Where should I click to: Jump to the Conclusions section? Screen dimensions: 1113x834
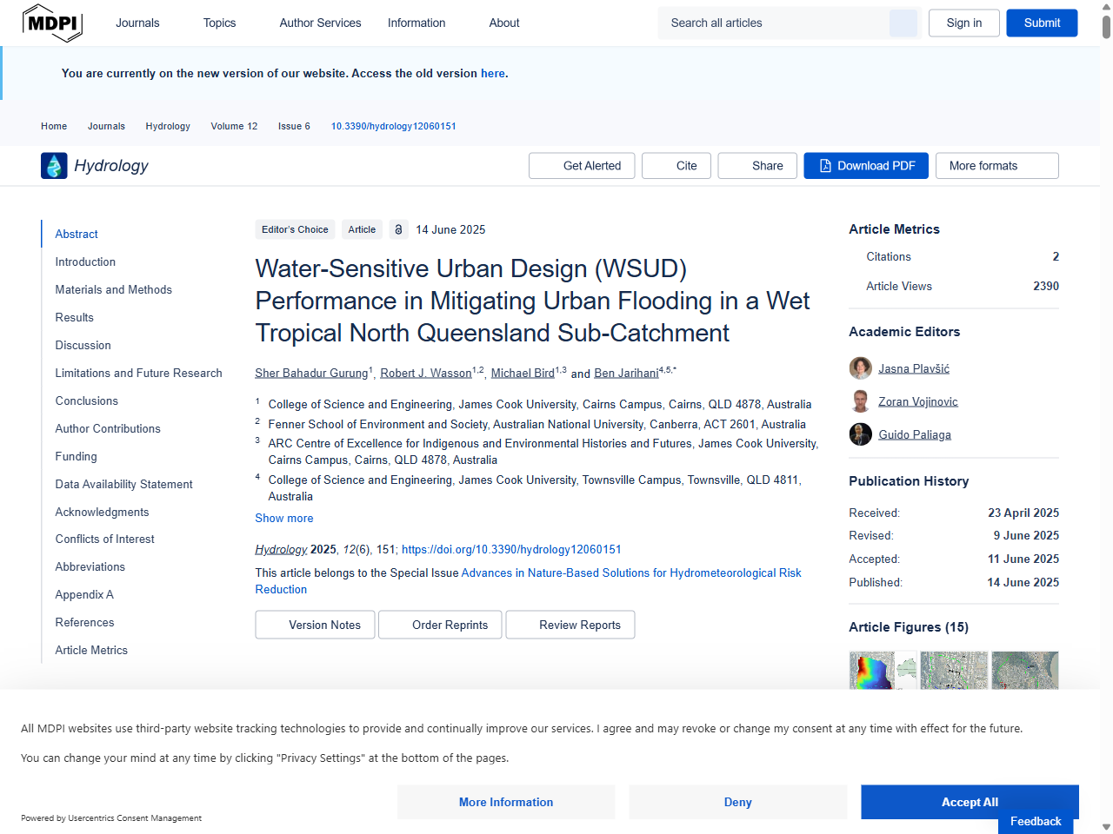pos(86,400)
